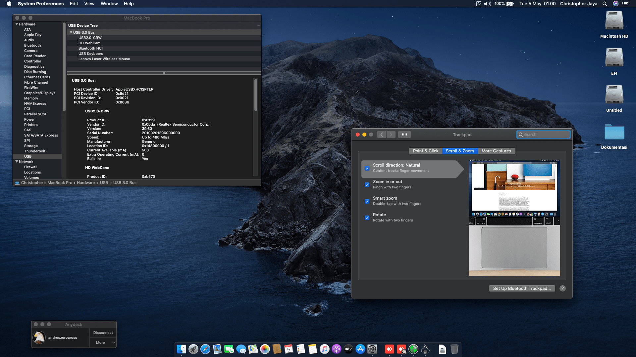Click the first AnyDesk icon in Dock
The image size is (636, 357).
pyautogui.click(x=390, y=349)
